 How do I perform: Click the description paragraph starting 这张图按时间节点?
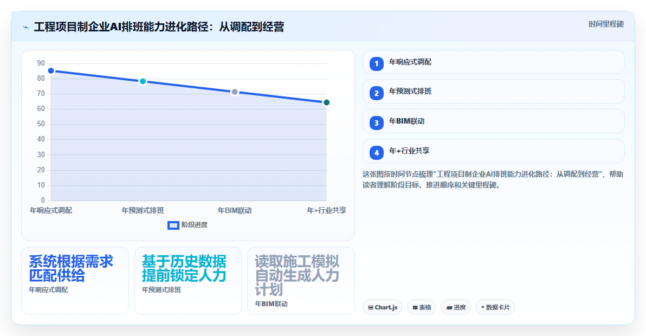[x=493, y=179]
